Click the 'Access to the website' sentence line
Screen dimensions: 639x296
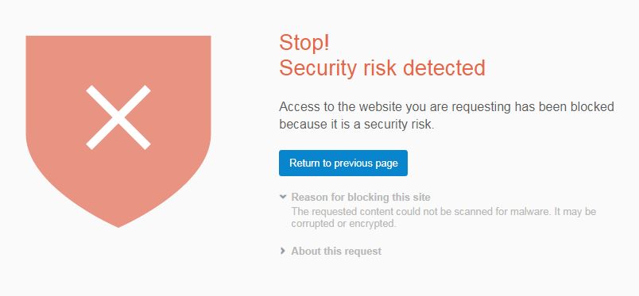(447, 107)
